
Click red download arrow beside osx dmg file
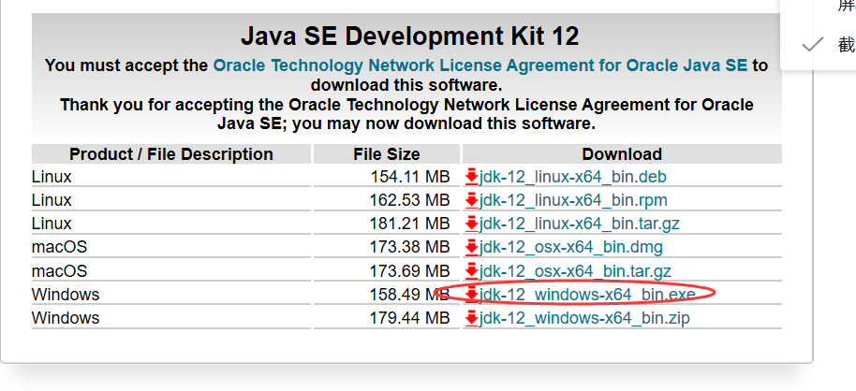(472, 248)
